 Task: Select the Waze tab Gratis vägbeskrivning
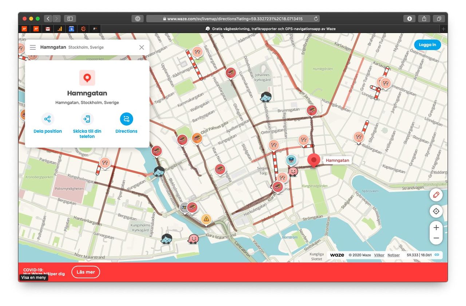(x=270, y=29)
